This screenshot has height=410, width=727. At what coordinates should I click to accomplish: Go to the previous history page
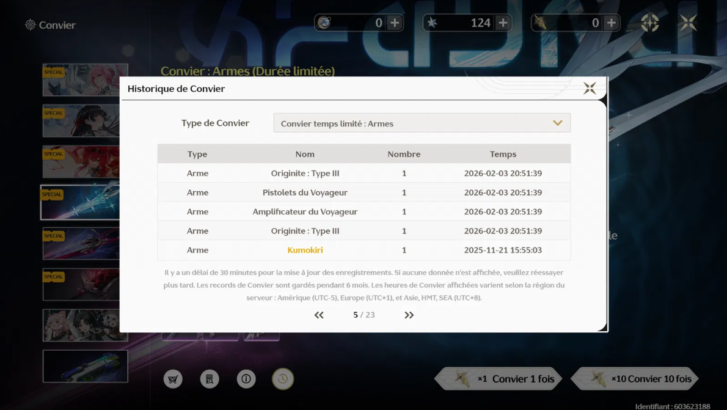(319, 315)
